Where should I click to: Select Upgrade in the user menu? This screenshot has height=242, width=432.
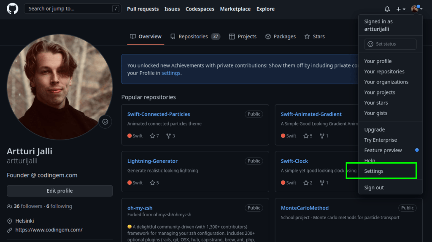pos(390,129)
